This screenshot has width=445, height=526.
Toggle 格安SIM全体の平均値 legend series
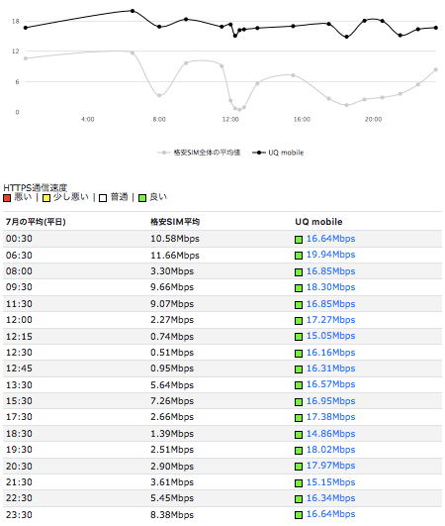[199, 153]
